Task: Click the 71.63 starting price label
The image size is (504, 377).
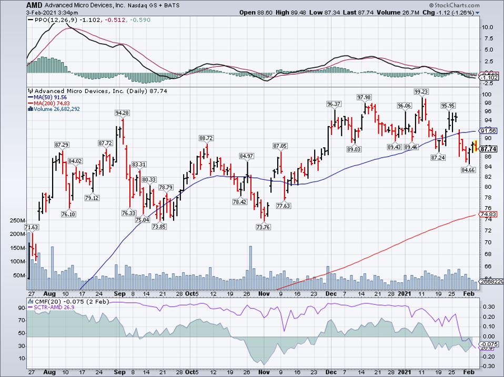Action: coord(32,227)
